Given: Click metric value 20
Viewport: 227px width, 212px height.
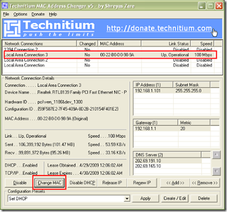Looking at the screenshot, I should click(183, 128).
